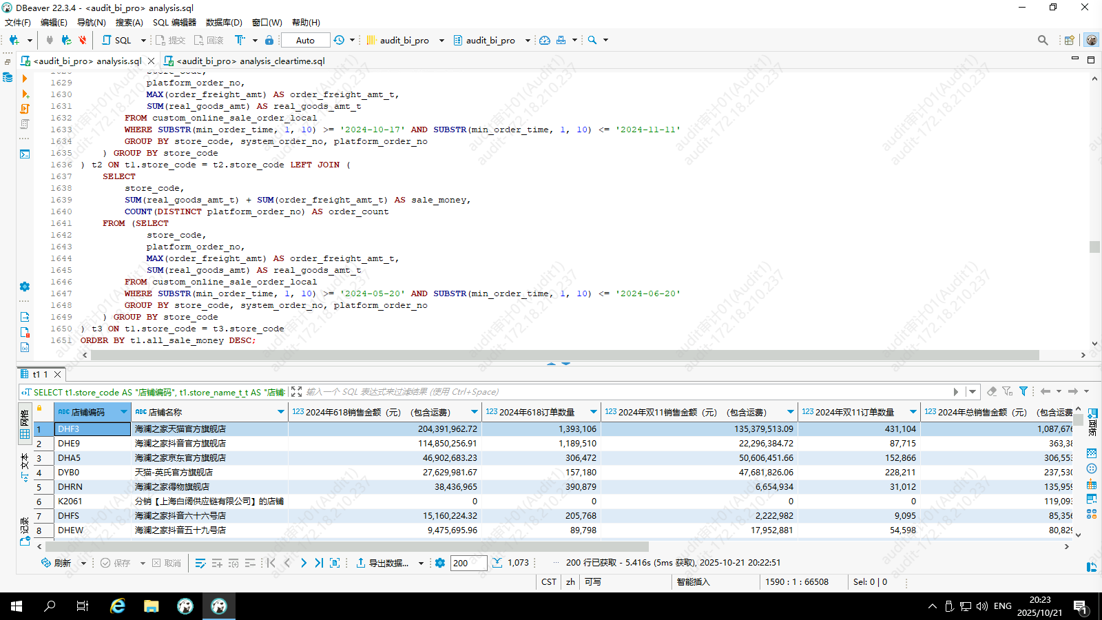This screenshot has width=1102, height=620.
Task: Switch results to text view mode
Action: [x=25, y=466]
